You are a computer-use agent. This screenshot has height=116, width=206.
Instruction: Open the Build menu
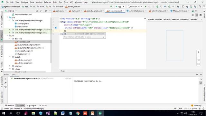(x=55, y=2)
